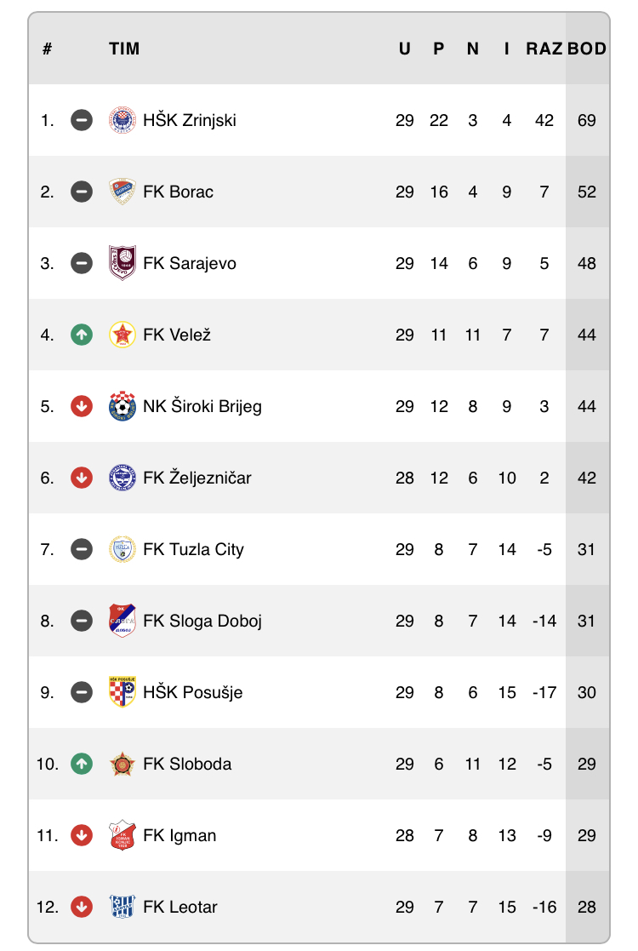This screenshot has height=951, width=638.
Task: Open the FK Željezničar team link
Action: pyautogui.click(x=197, y=478)
